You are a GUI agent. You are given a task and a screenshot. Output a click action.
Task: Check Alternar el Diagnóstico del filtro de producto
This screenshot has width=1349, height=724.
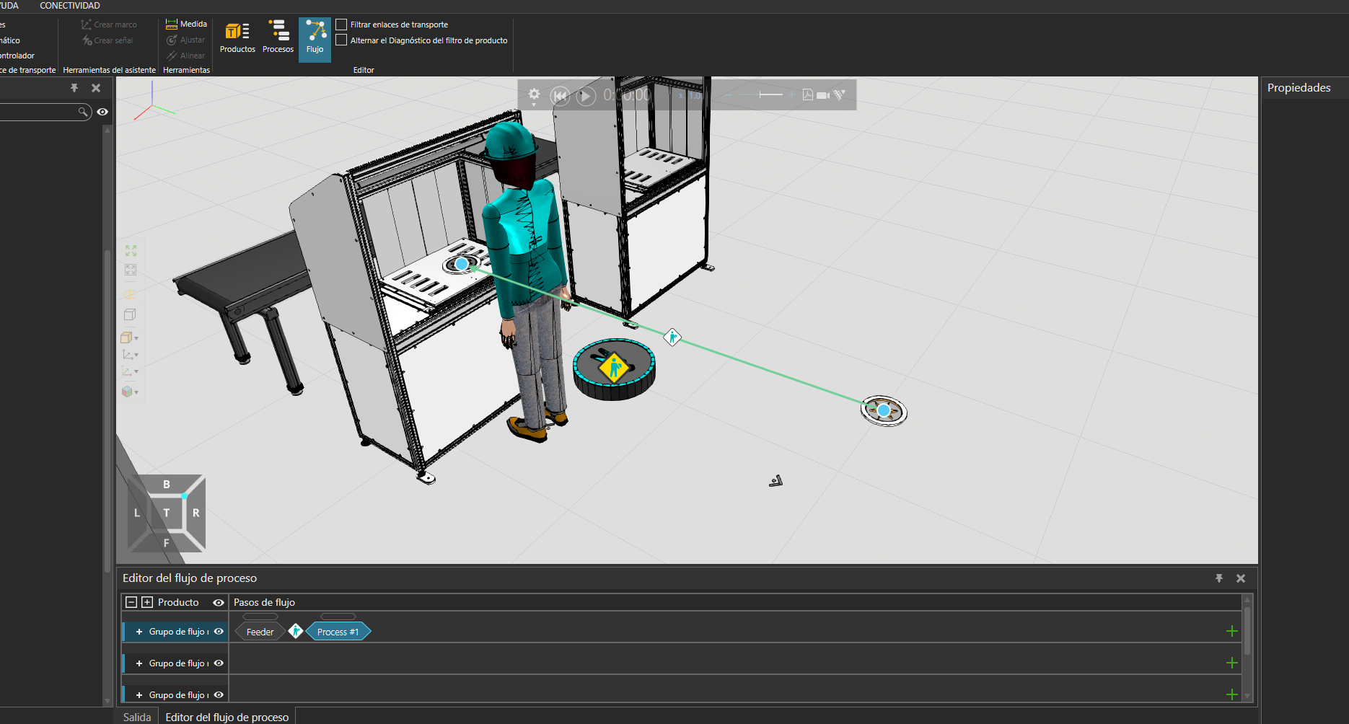pos(342,40)
